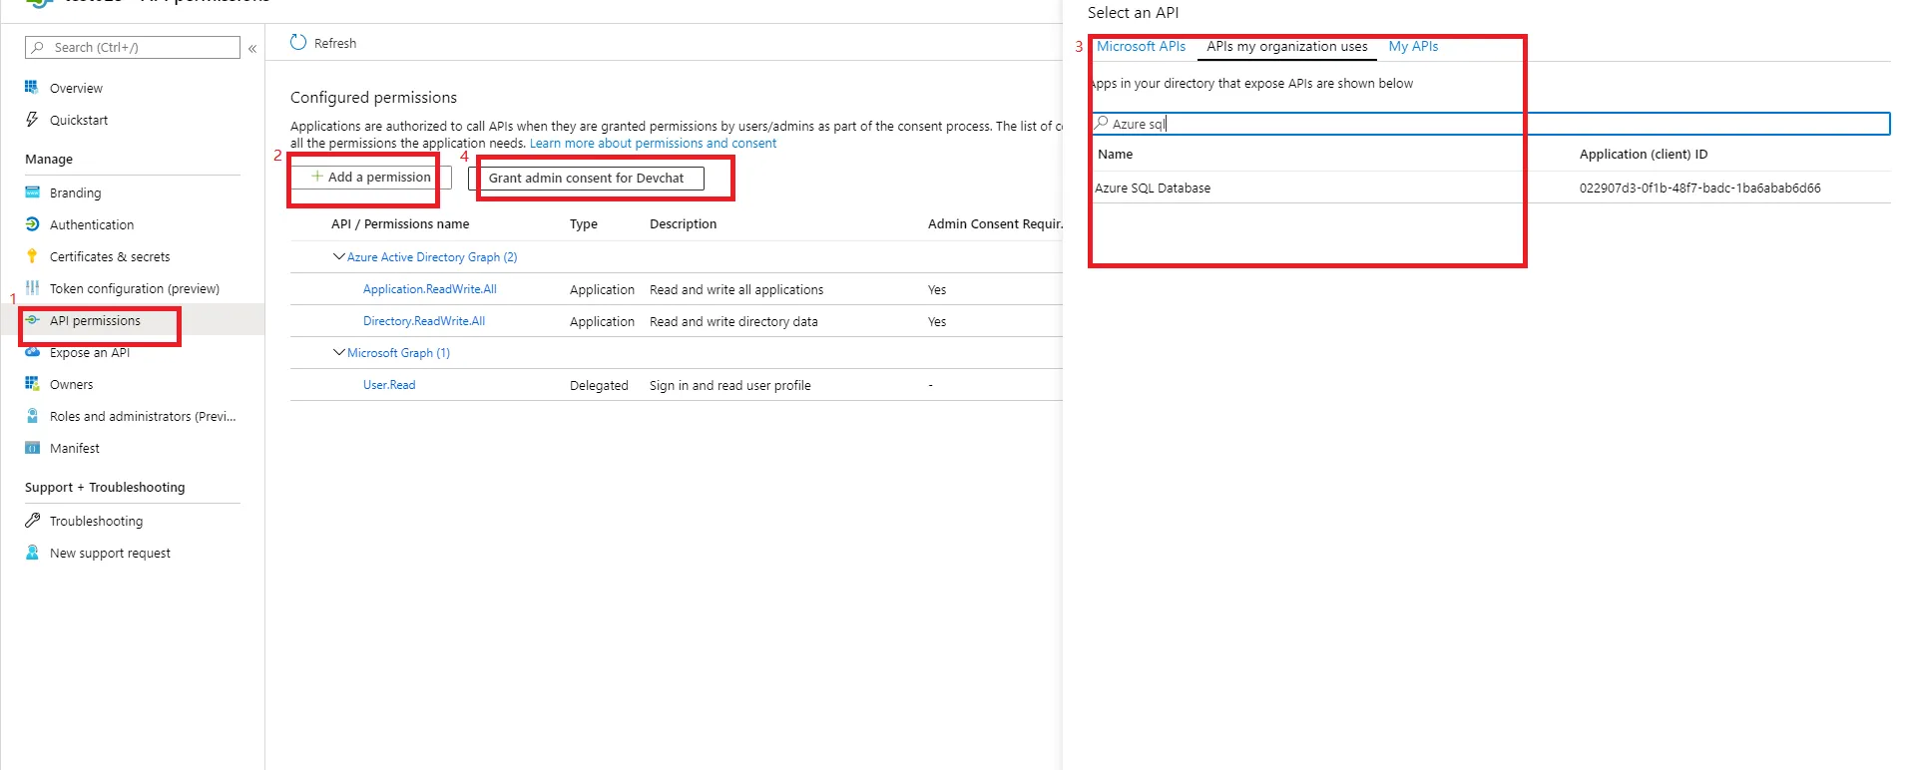This screenshot has height=770, width=1916.
Task: Select Azure SQL Database from results
Action: [1153, 188]
